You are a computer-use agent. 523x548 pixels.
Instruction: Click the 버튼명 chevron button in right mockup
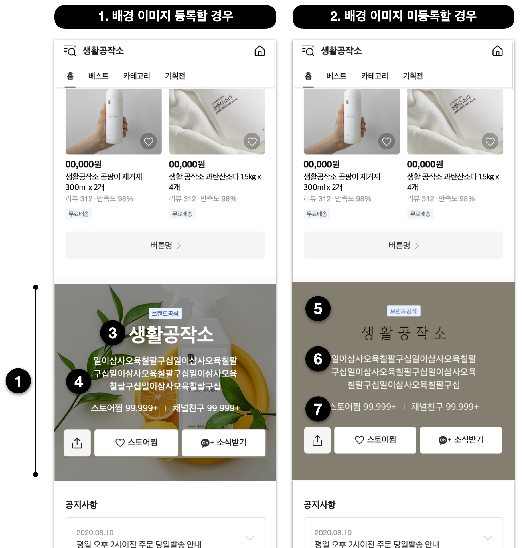[x=403, y=245]
